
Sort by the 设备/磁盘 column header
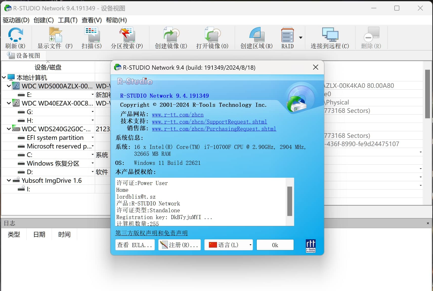pyautogui.click(x=48, y=67)
